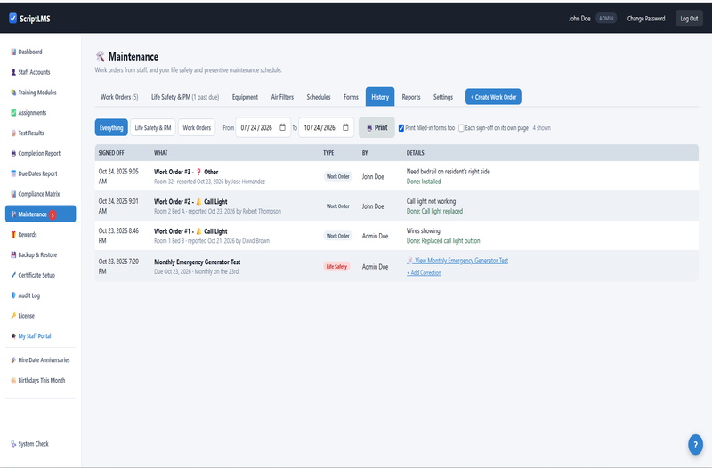Click the ADMIN role badge
Viewport: 712px width, 468px height.
click(x=606, y=19)
